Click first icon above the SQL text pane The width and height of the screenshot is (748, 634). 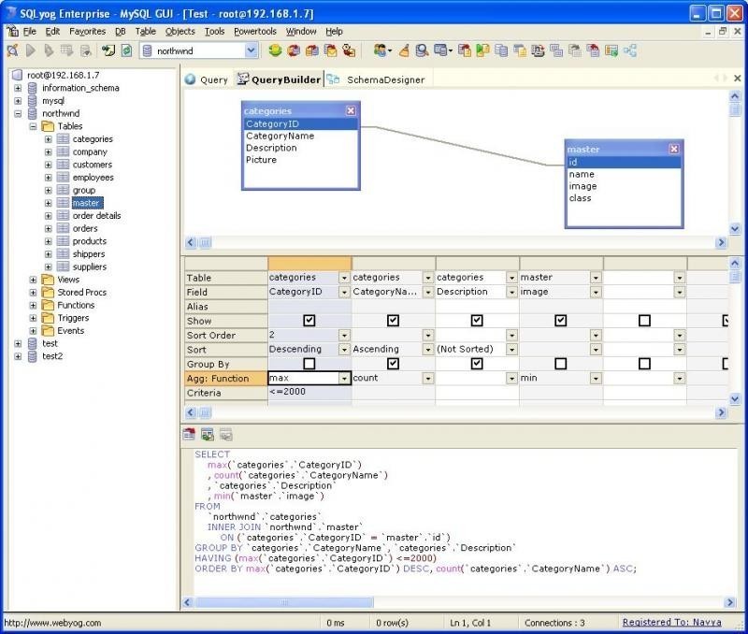pyautogui.click(x=189, y=435)
